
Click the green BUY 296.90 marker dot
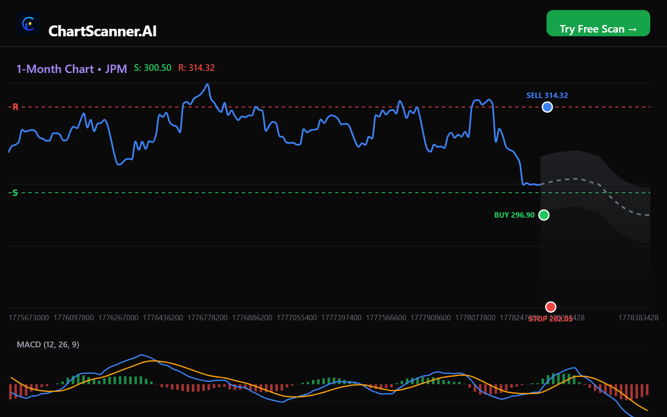point(544,215)
